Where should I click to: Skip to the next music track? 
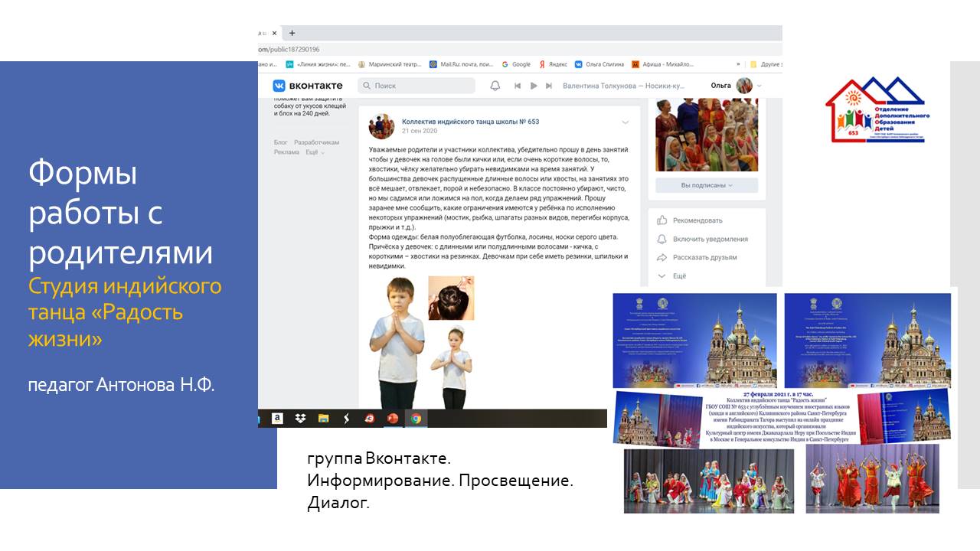[x=549, y=86]
